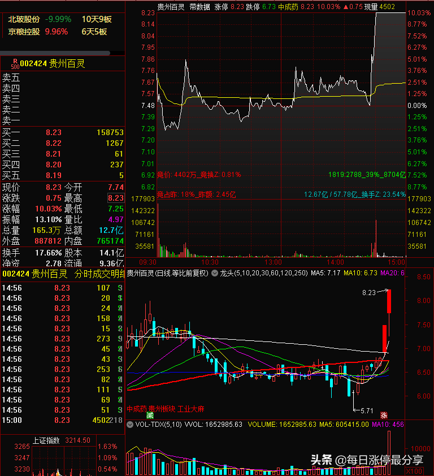The height and width of the screenshot is (476, 434).
Task: Click the 工业大麻 concept tag
Action: 190,409
